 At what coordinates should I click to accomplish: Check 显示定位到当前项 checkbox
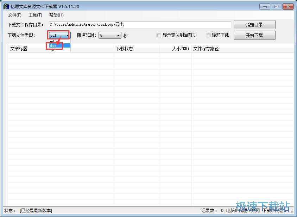(x=159, y=35)
